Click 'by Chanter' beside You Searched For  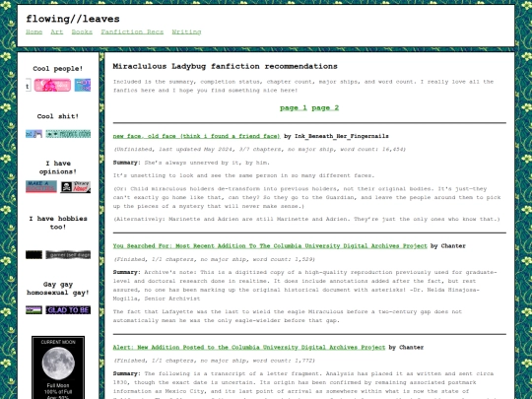pyautogui.click(x=448, y=245)
